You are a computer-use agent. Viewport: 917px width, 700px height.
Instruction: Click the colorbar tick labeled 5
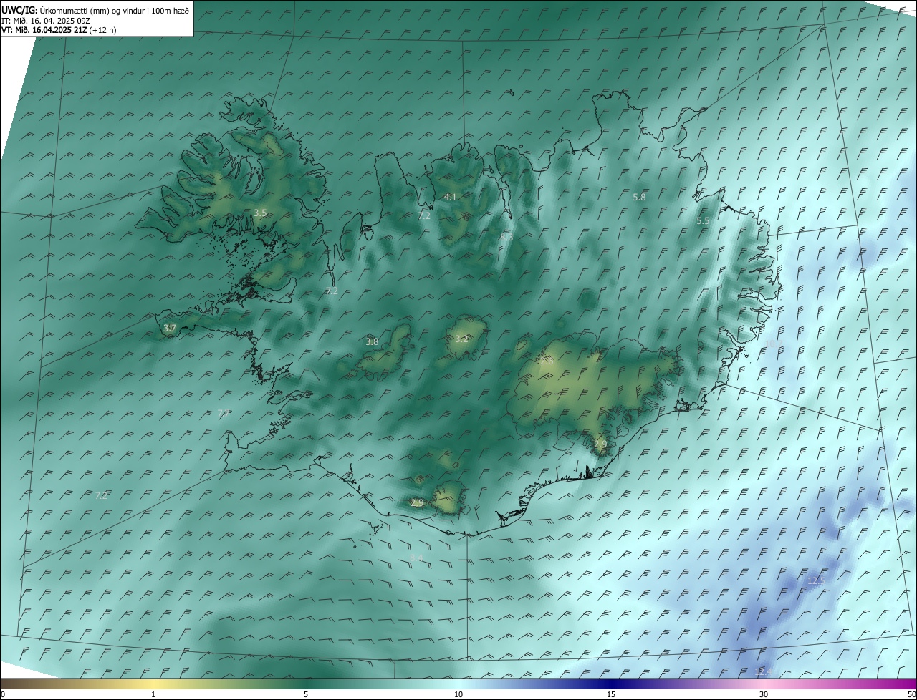[306, 694]
